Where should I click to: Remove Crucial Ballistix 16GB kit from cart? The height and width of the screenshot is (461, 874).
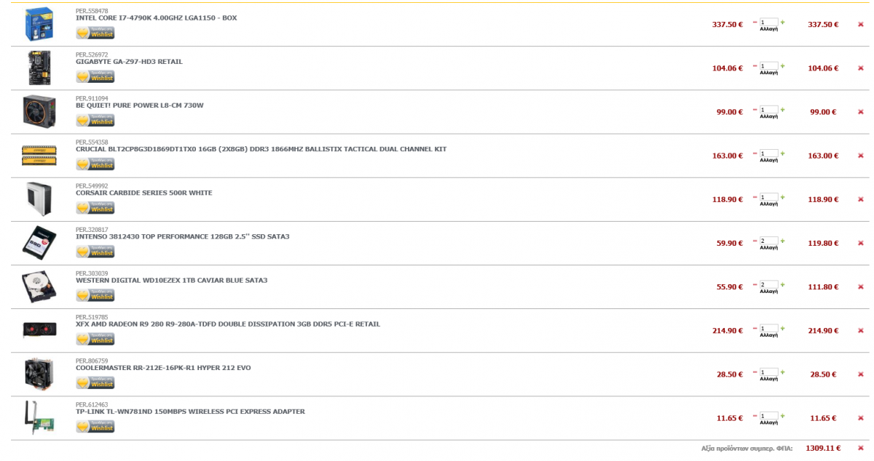(860, 155)
